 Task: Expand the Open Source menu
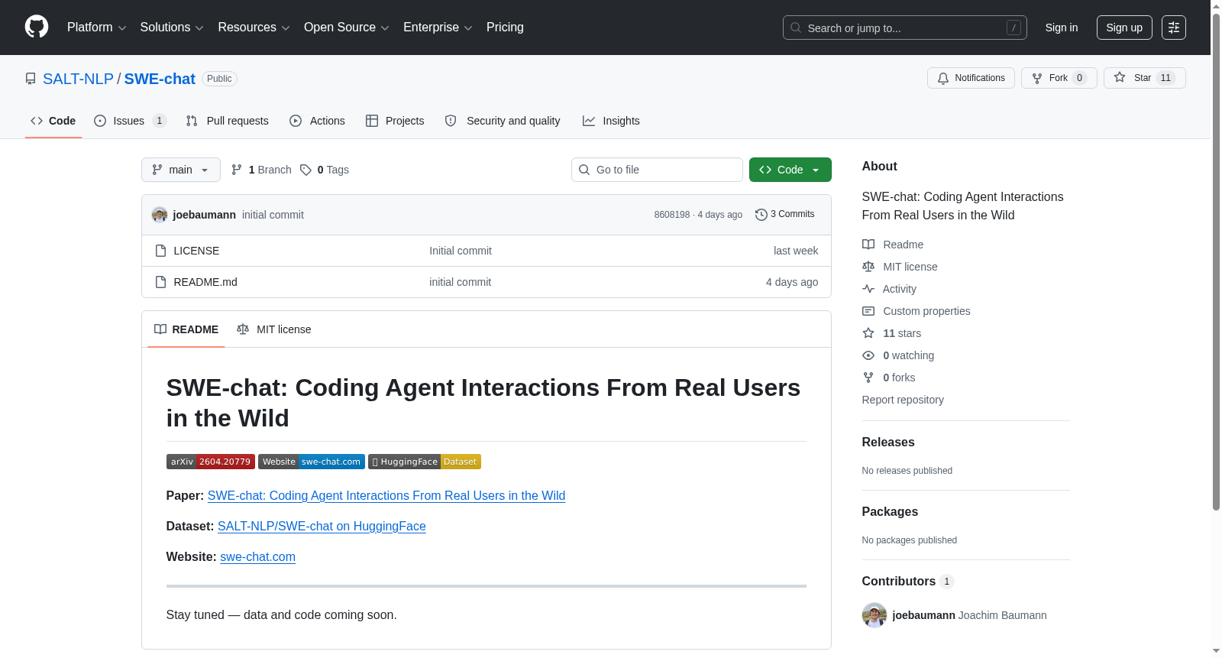point(347,28)
